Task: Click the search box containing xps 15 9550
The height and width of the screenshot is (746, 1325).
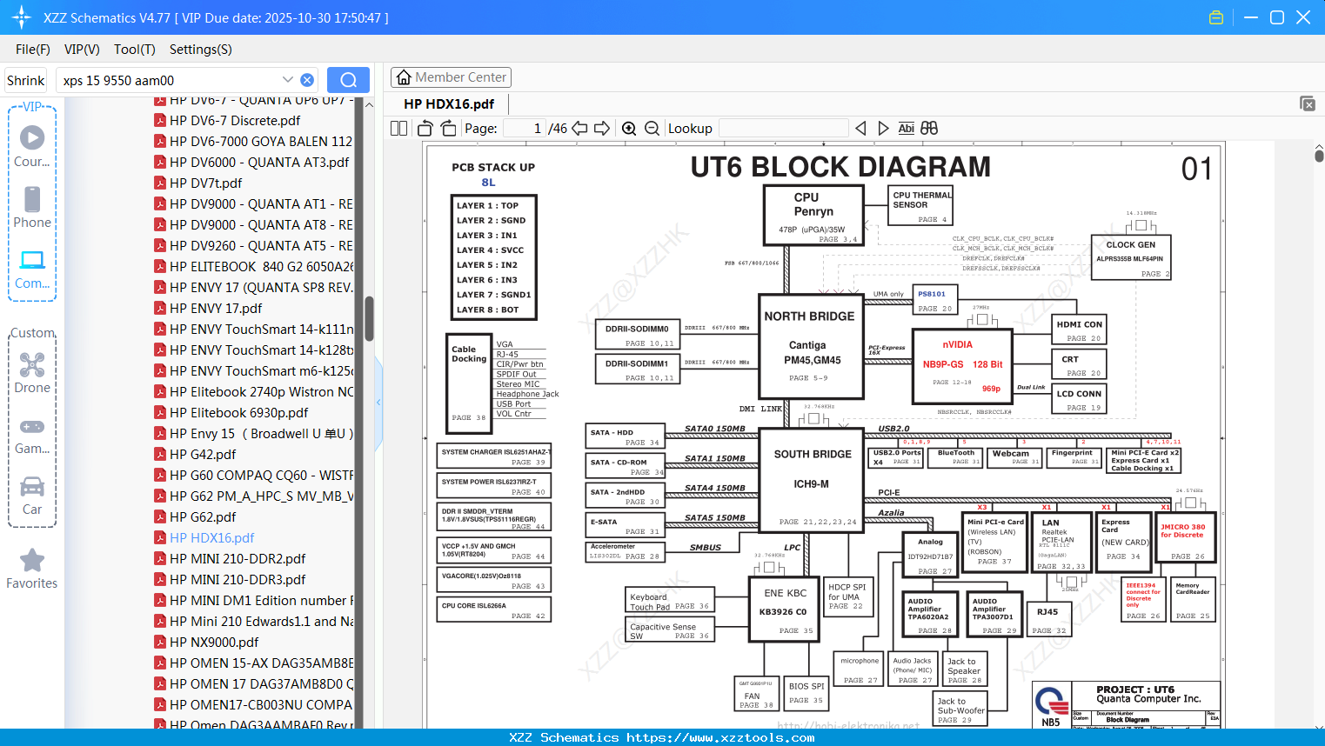Action: click(x=170, y=80)
